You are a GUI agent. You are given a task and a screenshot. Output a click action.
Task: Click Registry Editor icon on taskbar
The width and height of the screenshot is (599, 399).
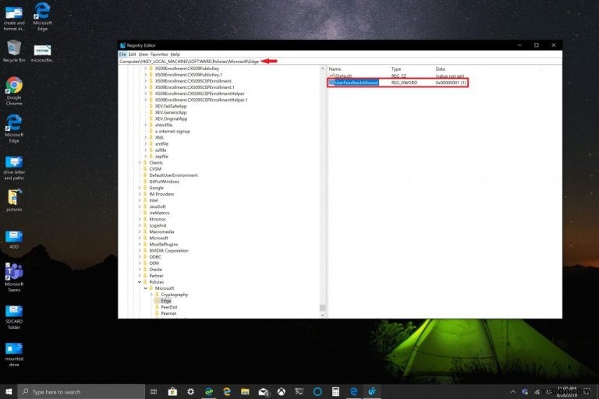pyautogui.click(x=372, y=391)
